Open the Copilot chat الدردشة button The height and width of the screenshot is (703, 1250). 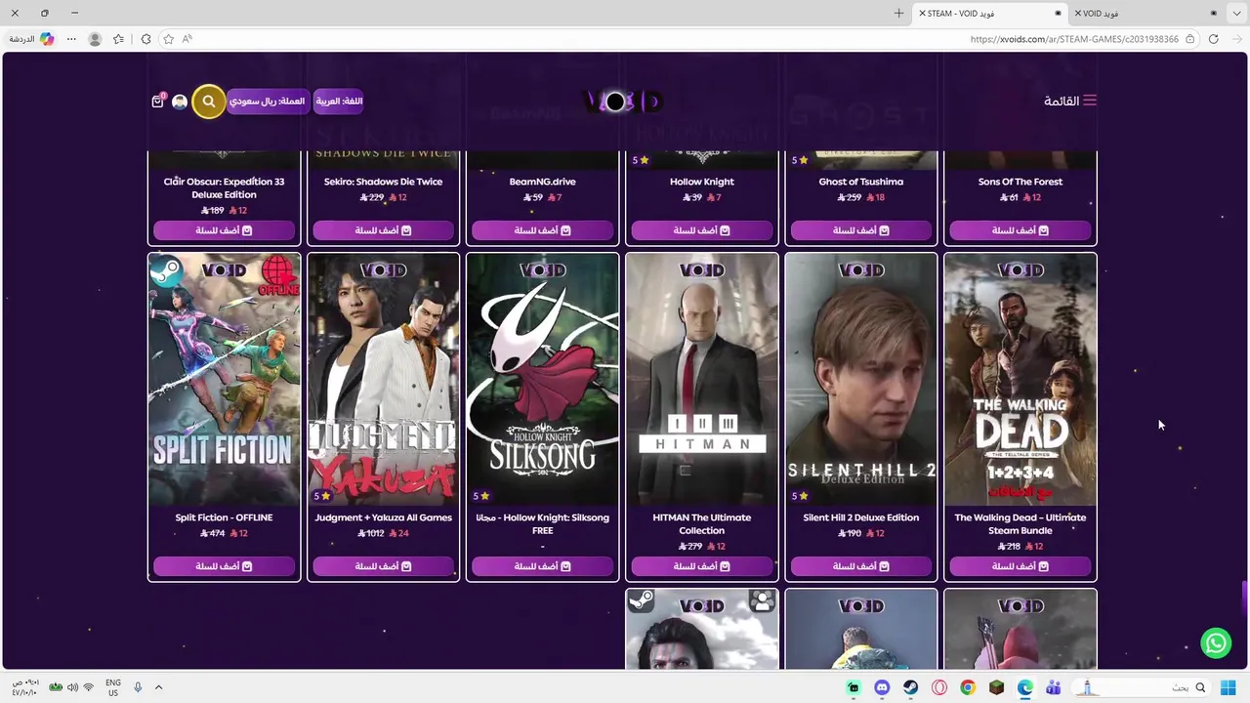pos(30,39)
